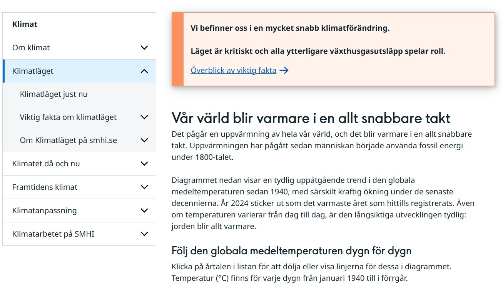Expand the Om klimat chevron
The image size is (503, 295).
[x=144, y=48]
